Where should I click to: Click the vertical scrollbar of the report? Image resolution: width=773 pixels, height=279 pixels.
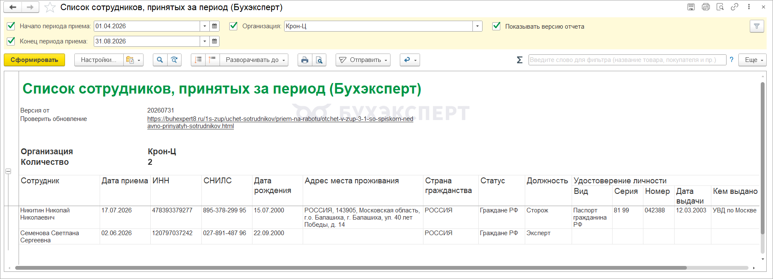point(762,158)
